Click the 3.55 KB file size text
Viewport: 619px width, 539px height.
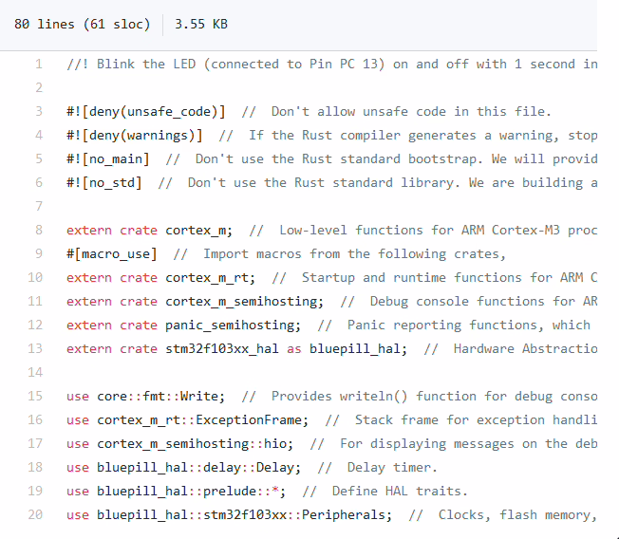tap(201, 24)
